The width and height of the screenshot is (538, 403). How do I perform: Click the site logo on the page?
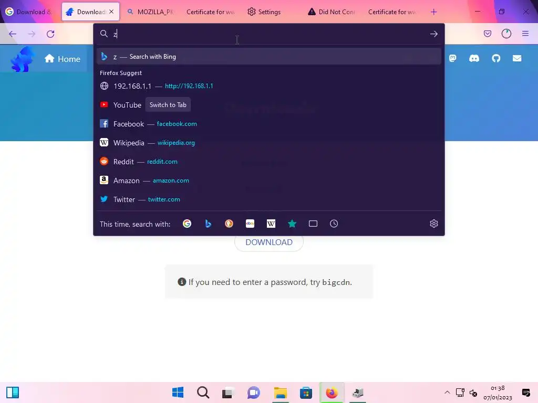click(23, 59)
